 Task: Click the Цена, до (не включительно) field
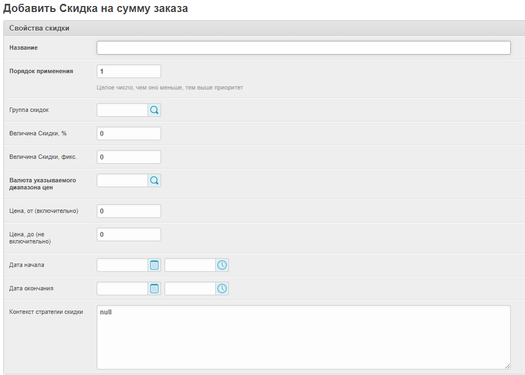(x=129, y=235)
